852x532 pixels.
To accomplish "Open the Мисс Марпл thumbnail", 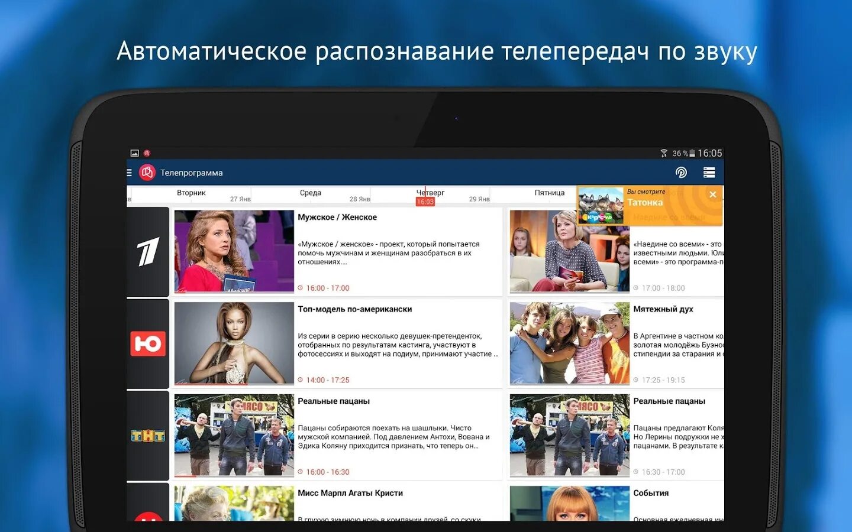I will (x=234, y=504).
